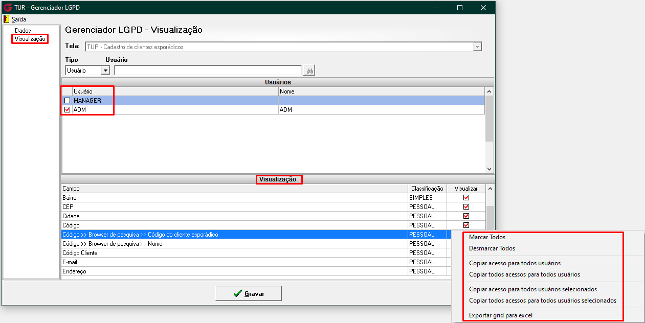Screen dimensions: 645x323
Task: Select Visualização in the left tree
Action: point(30,39)
